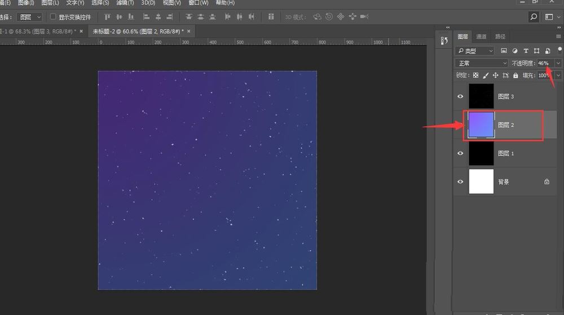564x315 pixels.
Task: Expand the workspace switcher dropdown arrow
Action: click(558, 17)
